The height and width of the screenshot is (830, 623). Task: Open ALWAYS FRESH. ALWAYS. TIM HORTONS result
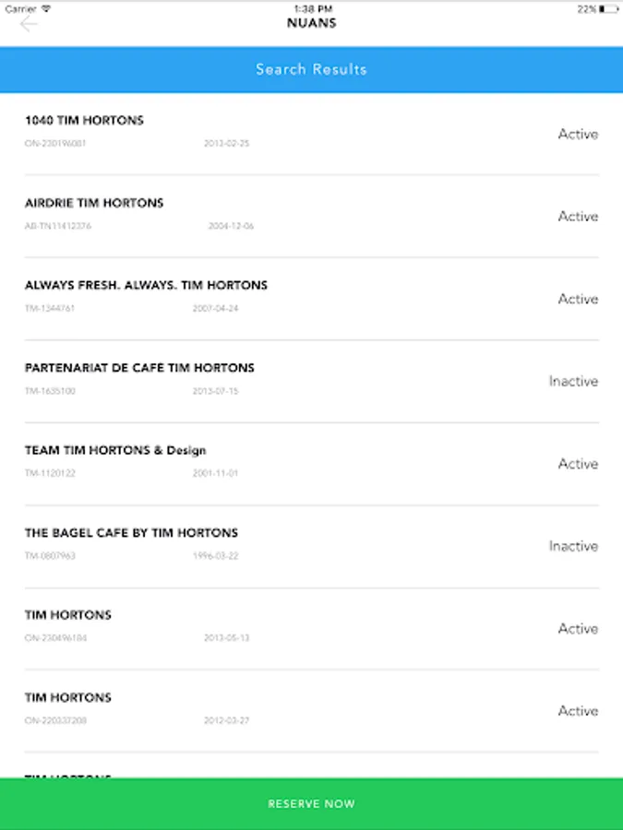point(146,286)
